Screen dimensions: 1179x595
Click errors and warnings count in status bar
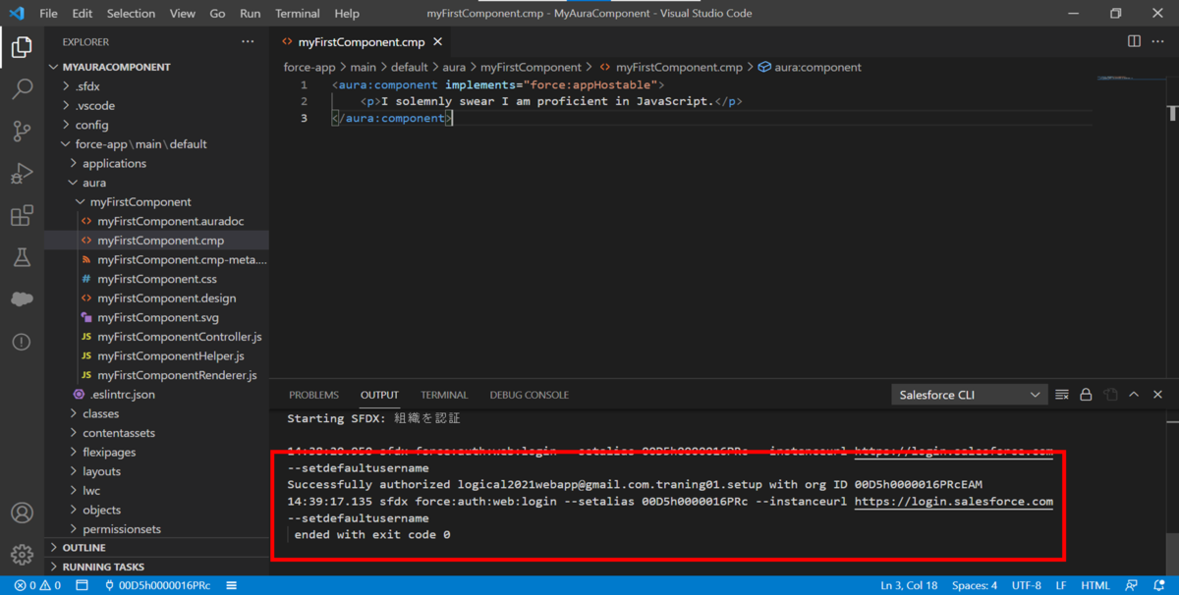(x=37, y=585)
